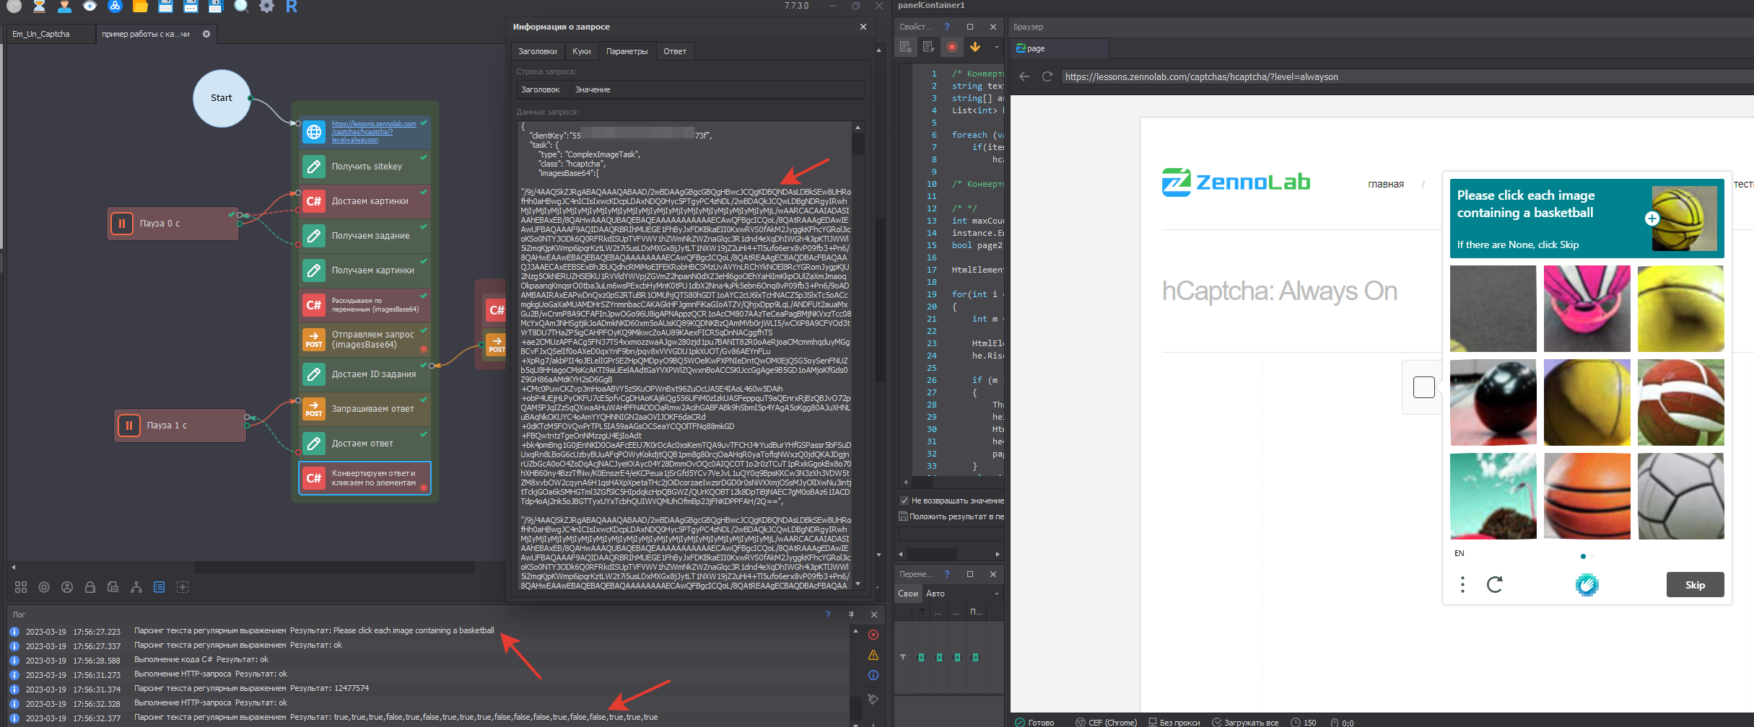The width and height of the screenshot is (1754, 727).
Task: Tick the hCaptcha checkbox on the page
Action: coord(1423,387)
